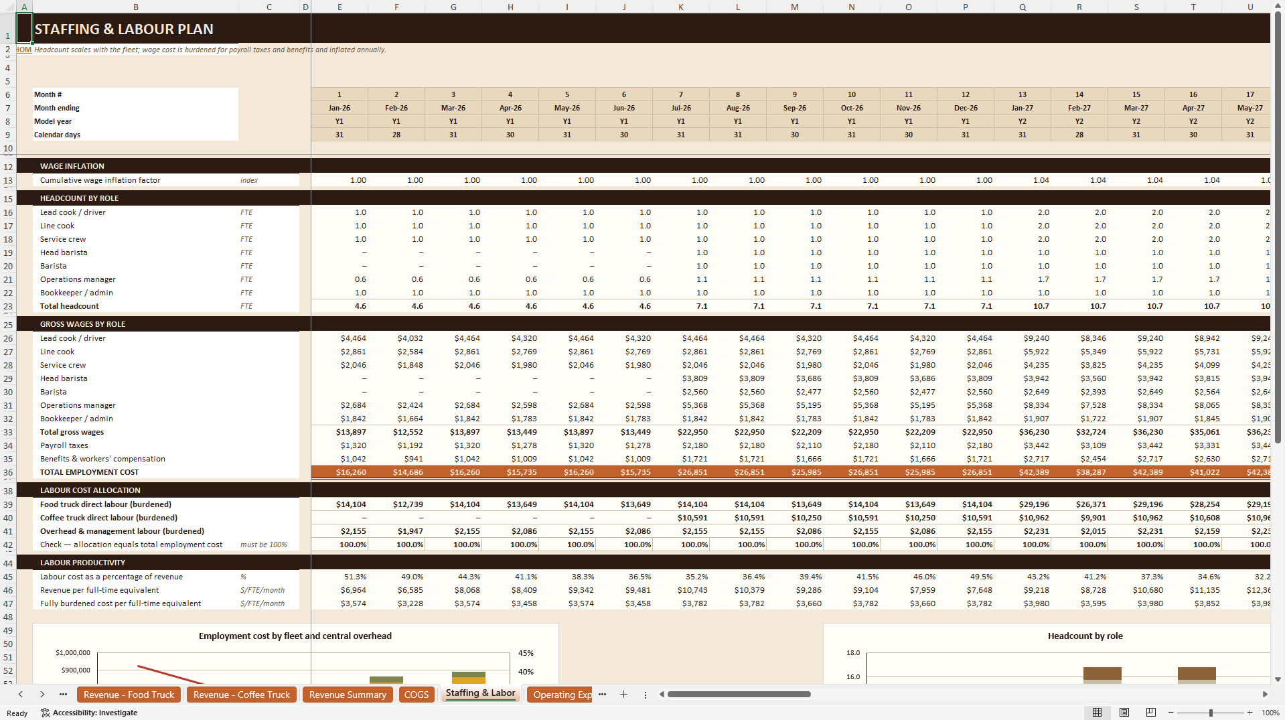Select Cumulative wage inflation factor label

[x=100, y=180]
